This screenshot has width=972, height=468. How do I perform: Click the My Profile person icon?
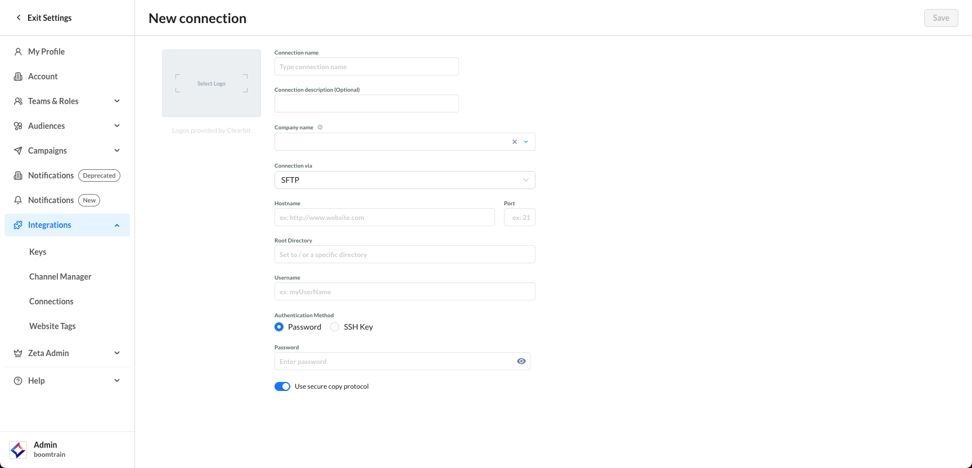click(x=18, y=52)
